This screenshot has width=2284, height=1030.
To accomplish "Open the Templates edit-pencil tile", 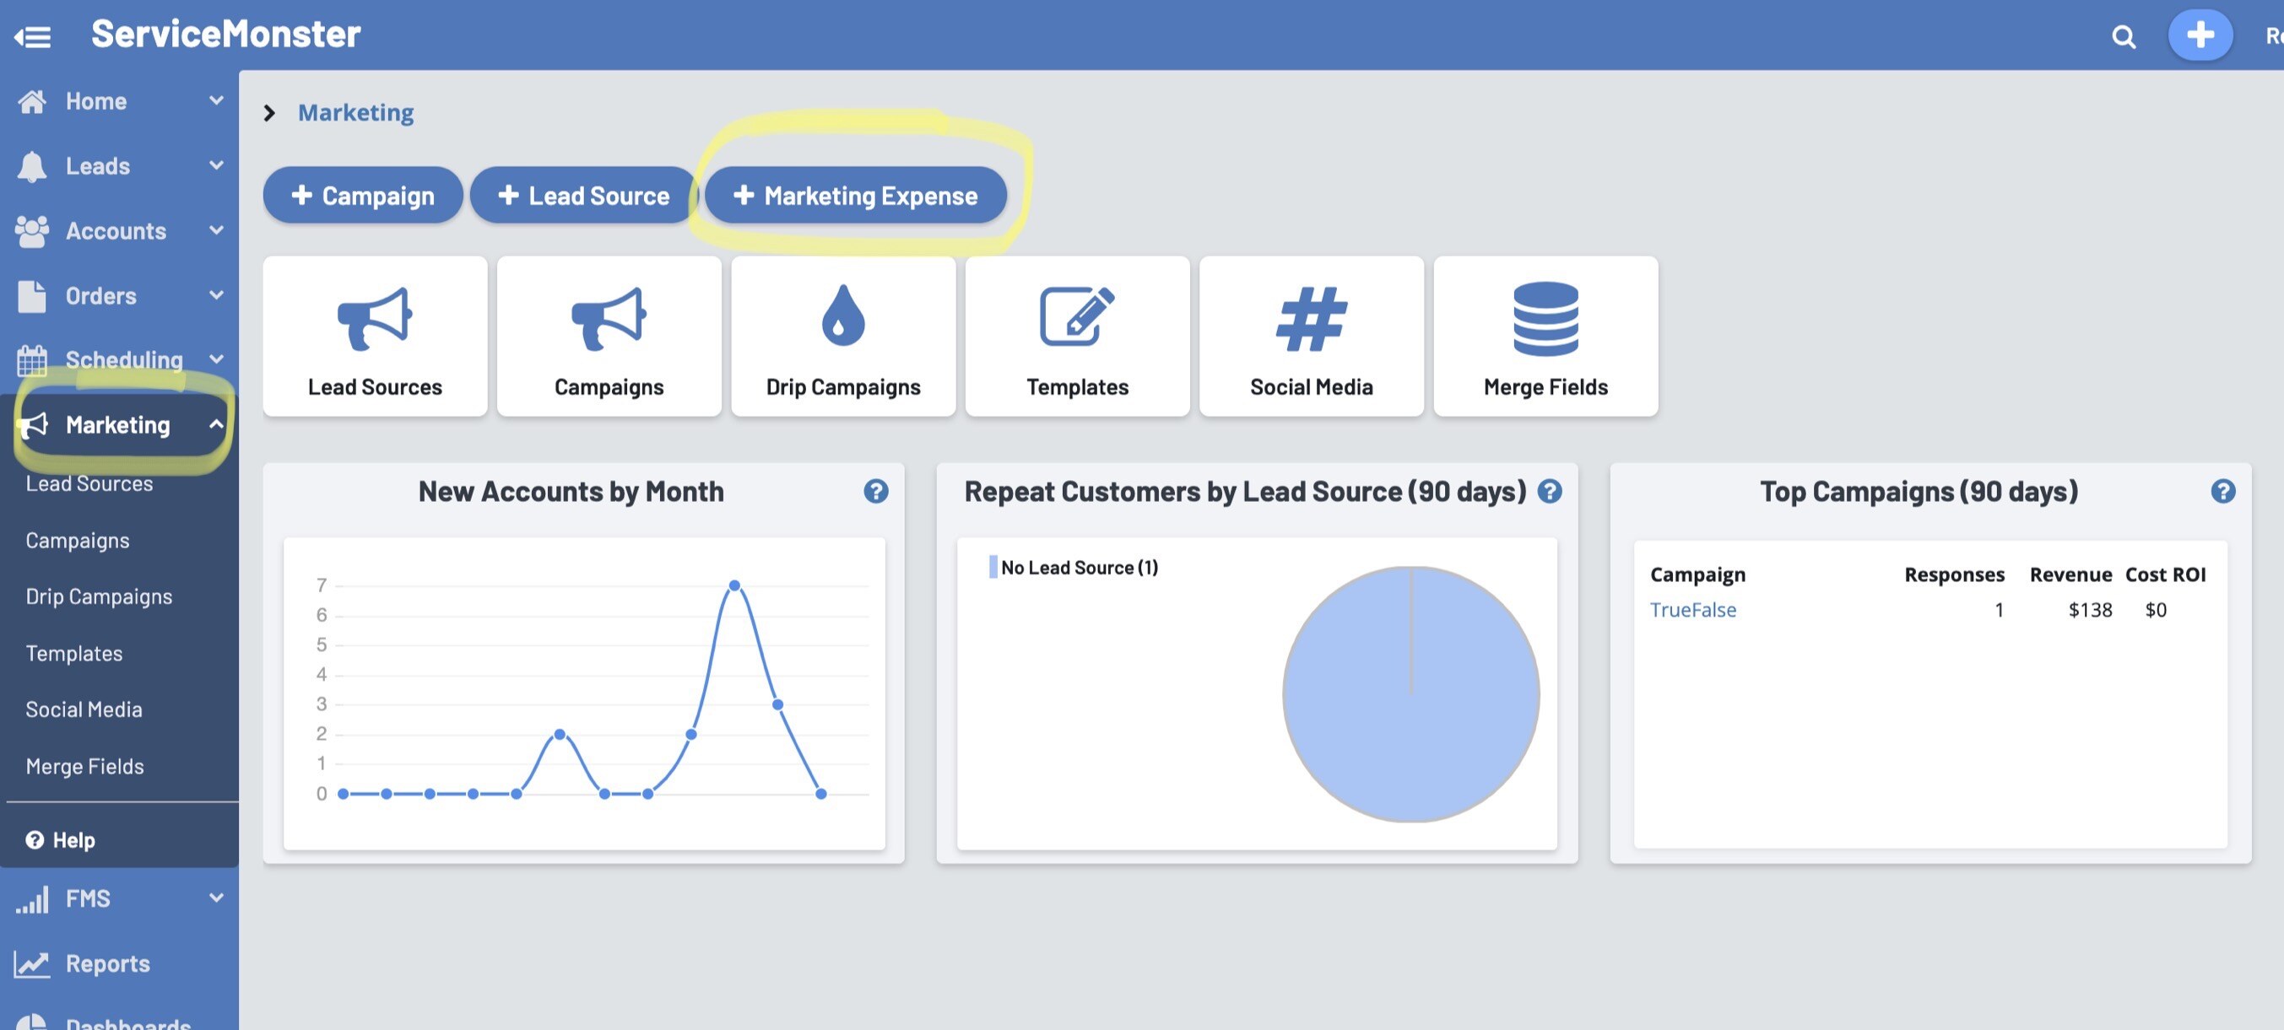I will 1076,336.
